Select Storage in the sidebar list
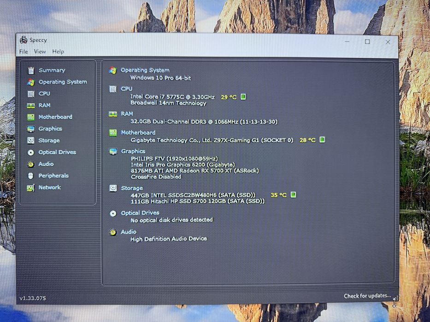The width and height of the screenshot is (430, 322). point(49,140)
